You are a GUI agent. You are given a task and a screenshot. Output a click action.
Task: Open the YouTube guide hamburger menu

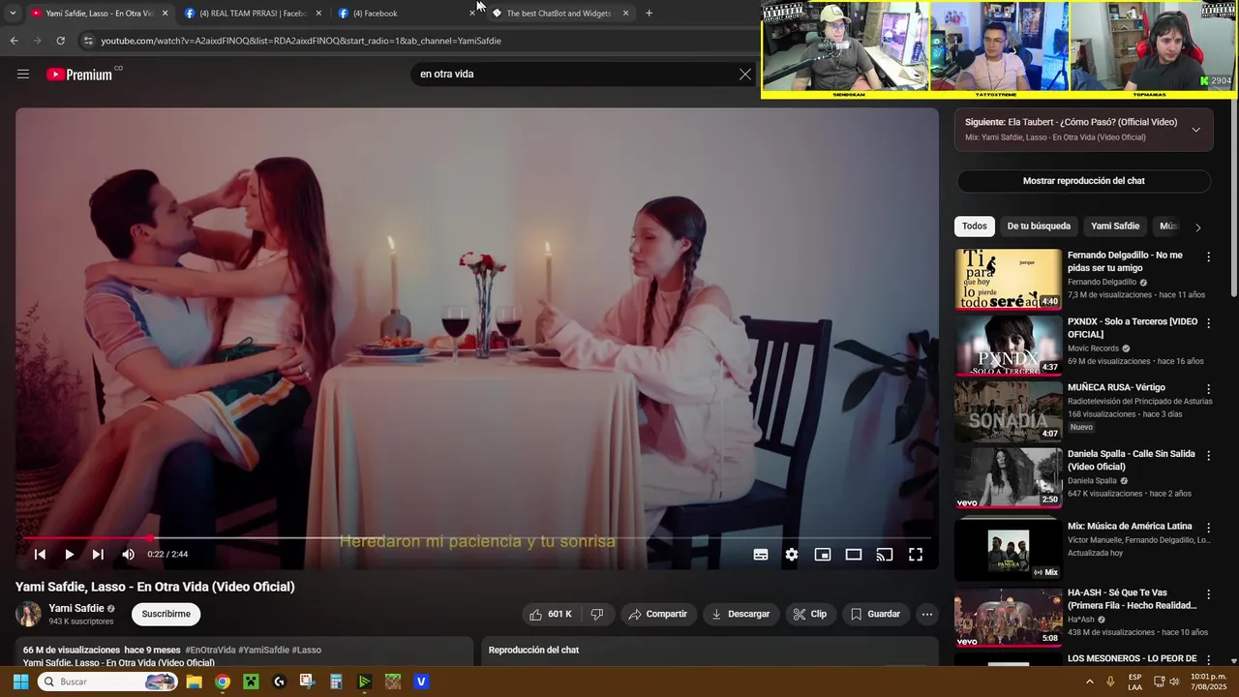tap(23, 74)
